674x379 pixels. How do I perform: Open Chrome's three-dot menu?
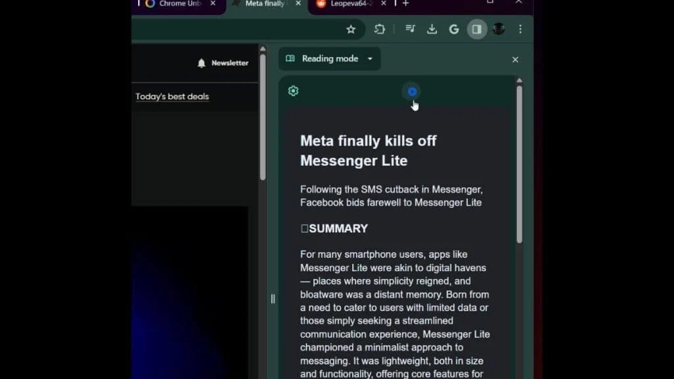pos(520,29)
